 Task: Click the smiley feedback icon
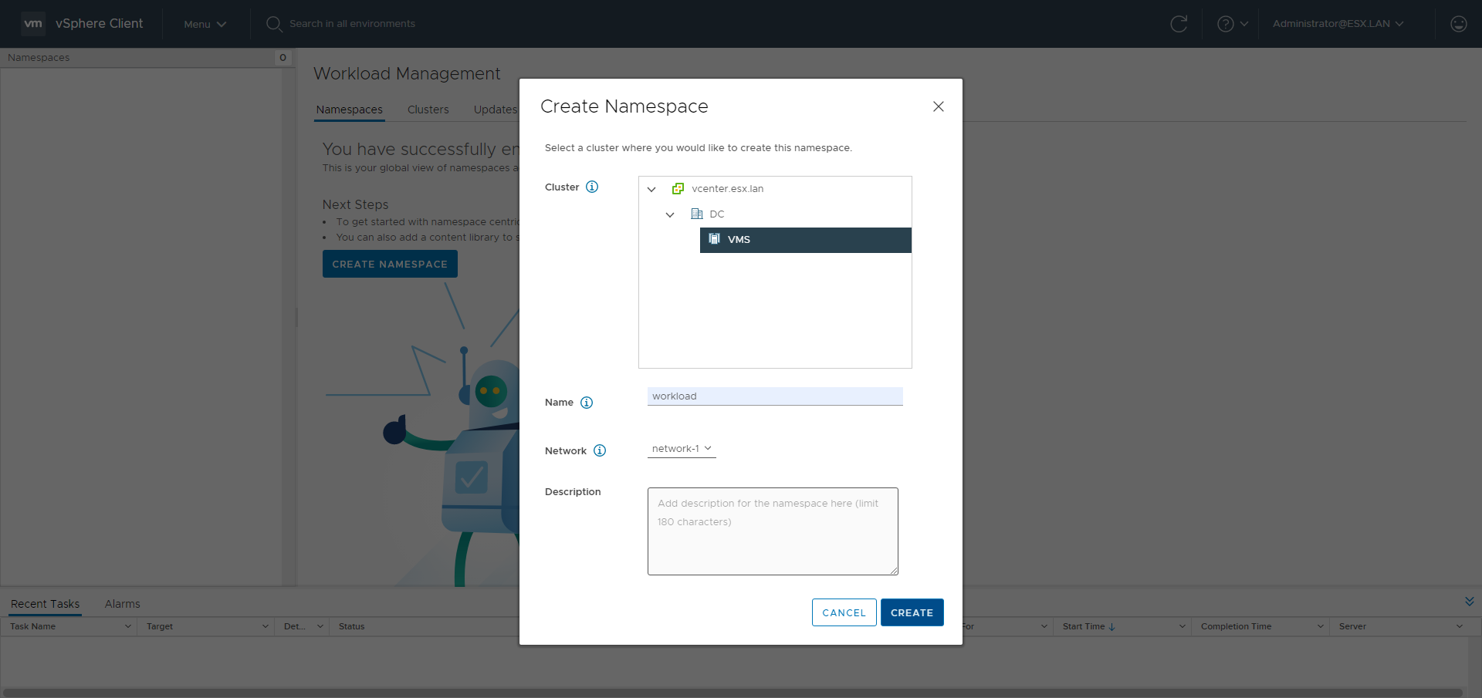1458,24
